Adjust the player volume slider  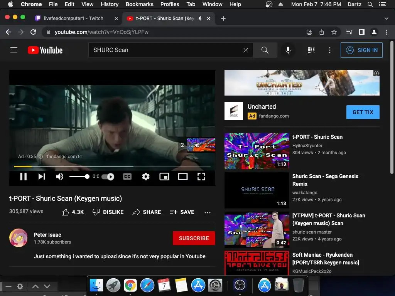coord(79,177)
